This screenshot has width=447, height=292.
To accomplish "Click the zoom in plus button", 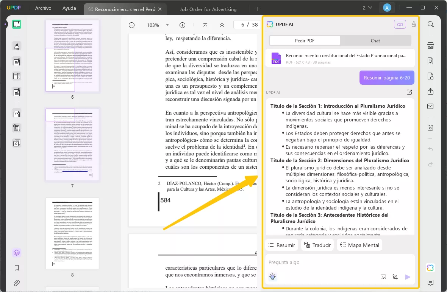I will tap(183, 25).
